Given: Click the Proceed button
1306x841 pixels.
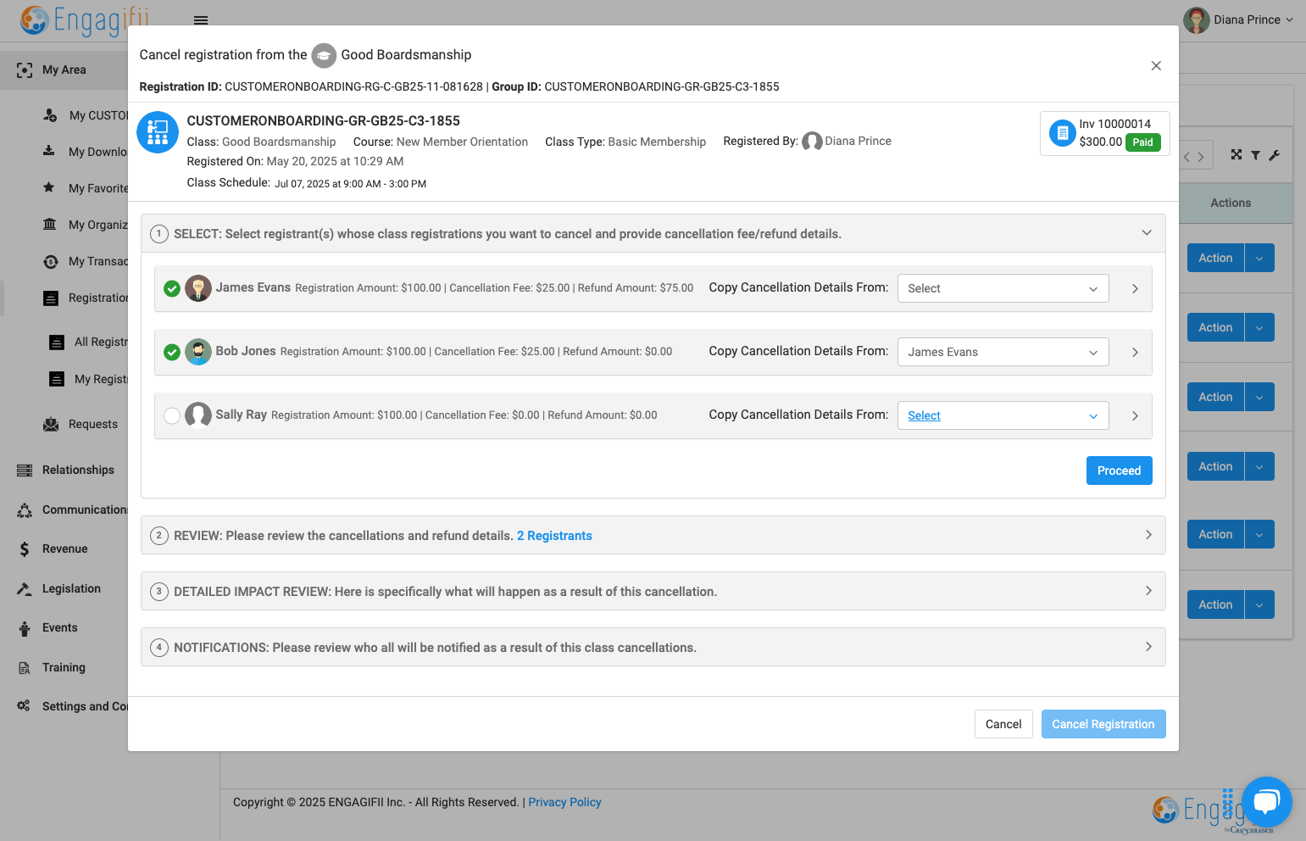Looking at the screenshot, I should click(1119, 471).
